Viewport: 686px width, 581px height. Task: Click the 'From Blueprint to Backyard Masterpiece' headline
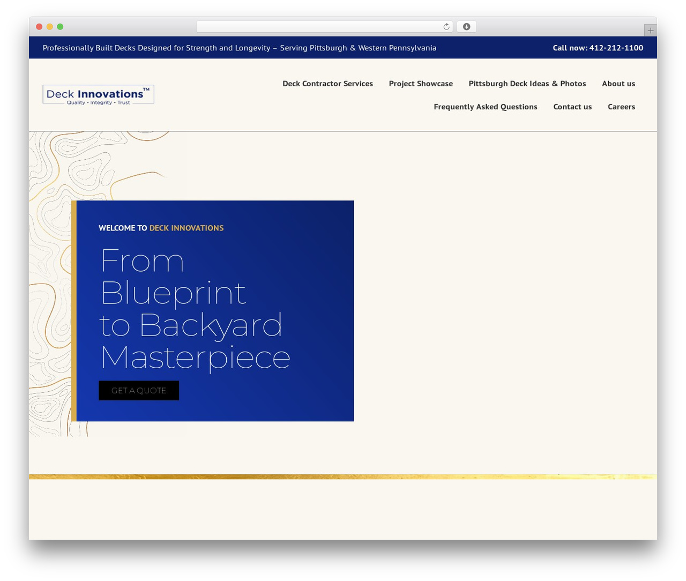pos(195,309)
